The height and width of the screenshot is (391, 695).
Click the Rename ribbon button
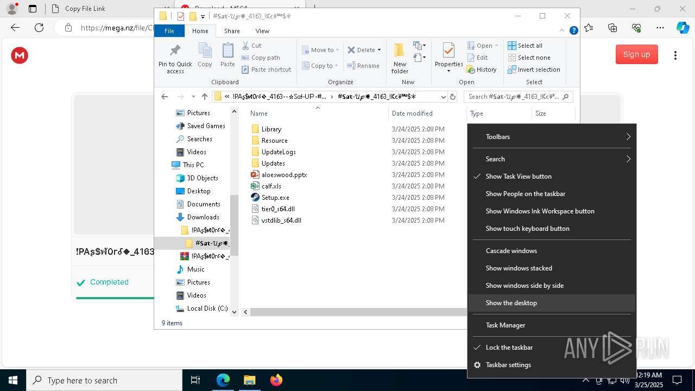pyautogui.click(x=364, y=66)
